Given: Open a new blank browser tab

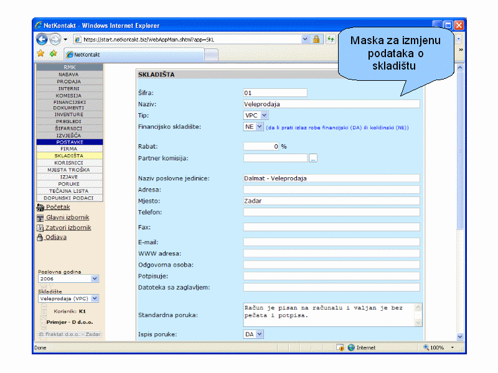Looking at the screenshot, I should click(x=211, y=55).
